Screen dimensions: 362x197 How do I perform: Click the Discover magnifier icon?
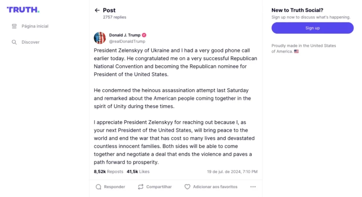14,42
